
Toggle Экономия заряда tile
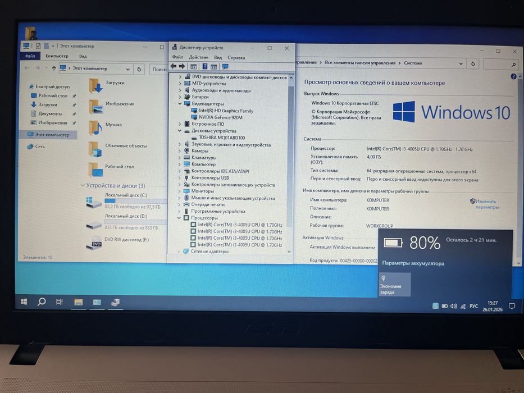coord(395,285)
